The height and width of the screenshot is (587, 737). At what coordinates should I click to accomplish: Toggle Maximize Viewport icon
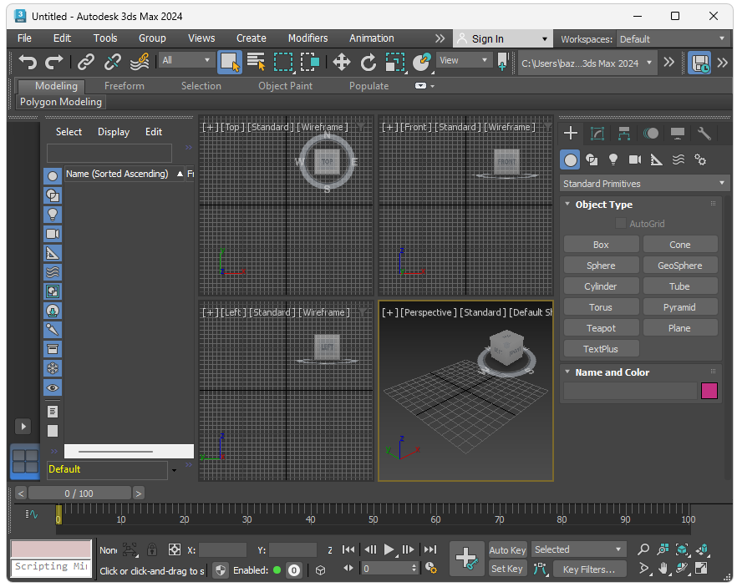click(701, 569)
